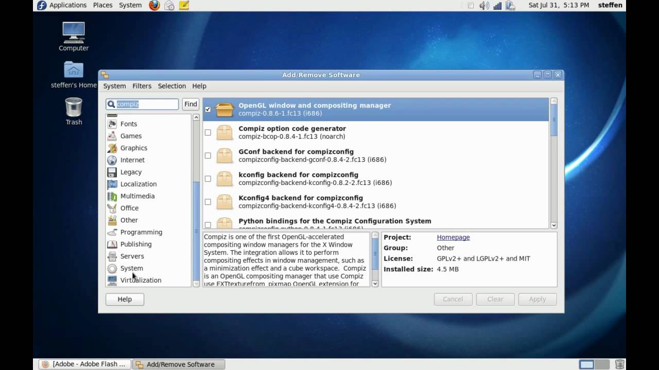The height and width of the screenshot is (370, 659).
Task: Launch Firefox from the top panel
Action: coord(154,5)
